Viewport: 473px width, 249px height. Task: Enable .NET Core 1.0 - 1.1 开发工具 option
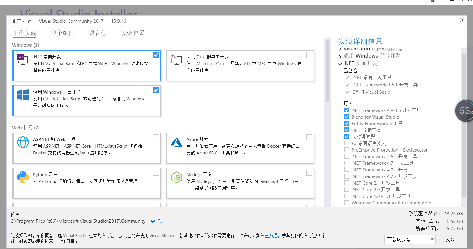[347, 196]
